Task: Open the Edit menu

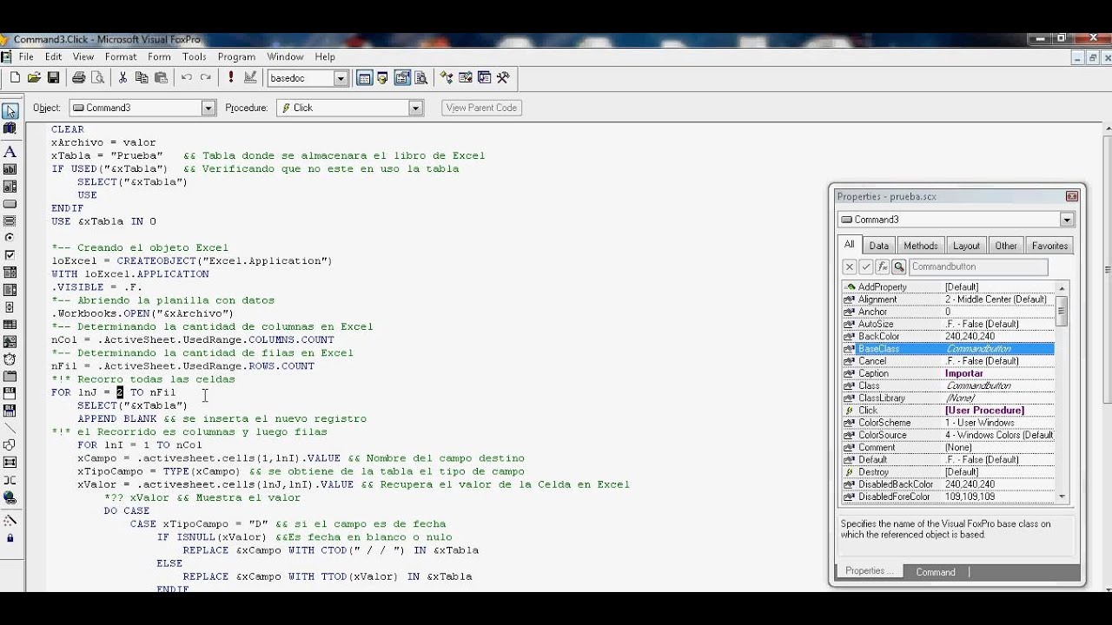Action: point(54,56)
